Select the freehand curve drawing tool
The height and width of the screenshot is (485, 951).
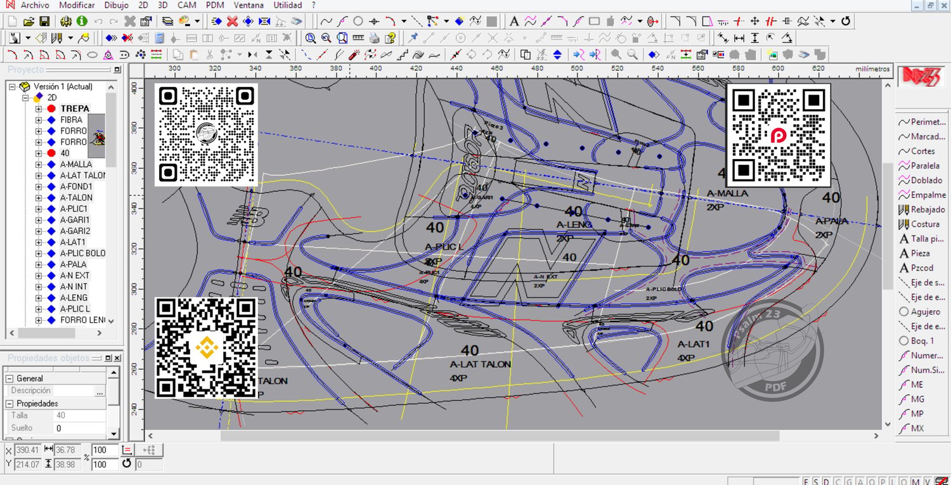(327, 21)
